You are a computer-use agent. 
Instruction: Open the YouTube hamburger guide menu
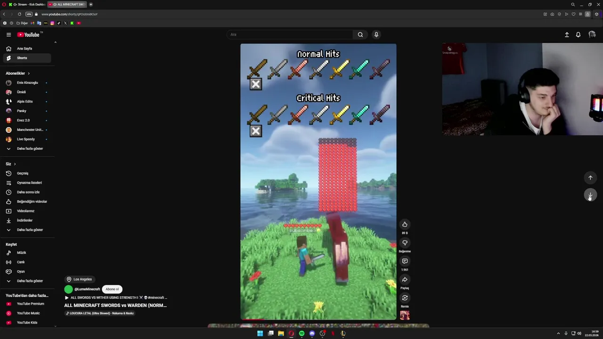point(8,34)
